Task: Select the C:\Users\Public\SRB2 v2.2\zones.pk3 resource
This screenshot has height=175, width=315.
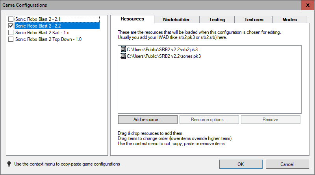Action: pos(164,56)
